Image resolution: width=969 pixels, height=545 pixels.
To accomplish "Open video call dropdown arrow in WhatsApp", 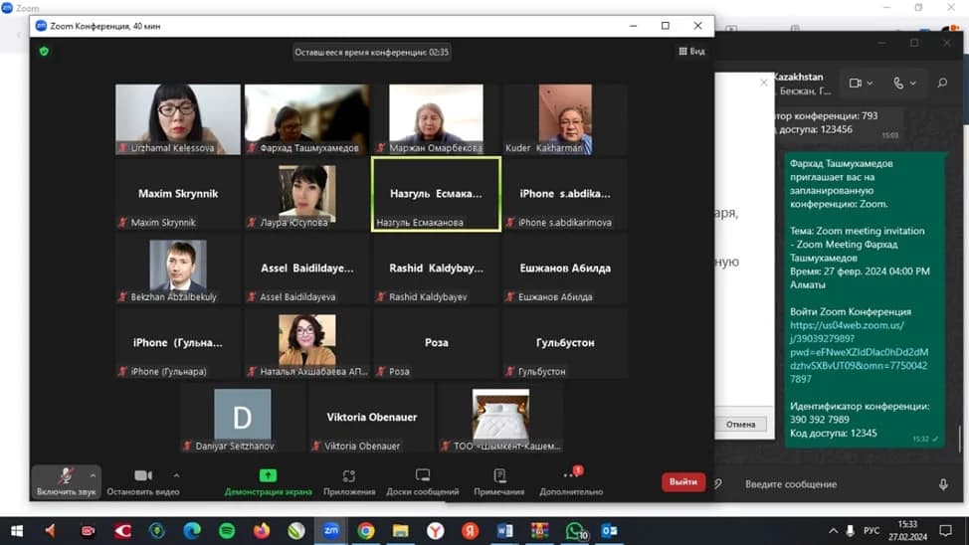I will (871, 83).
